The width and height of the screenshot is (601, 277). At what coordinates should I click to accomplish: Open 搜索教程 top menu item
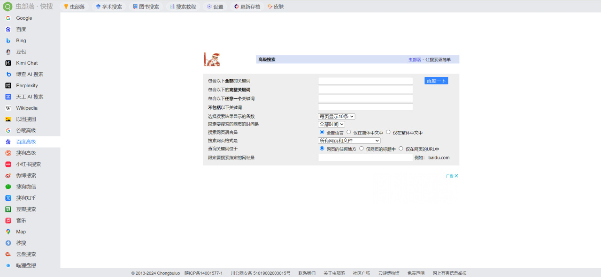[x=183, y=7]
